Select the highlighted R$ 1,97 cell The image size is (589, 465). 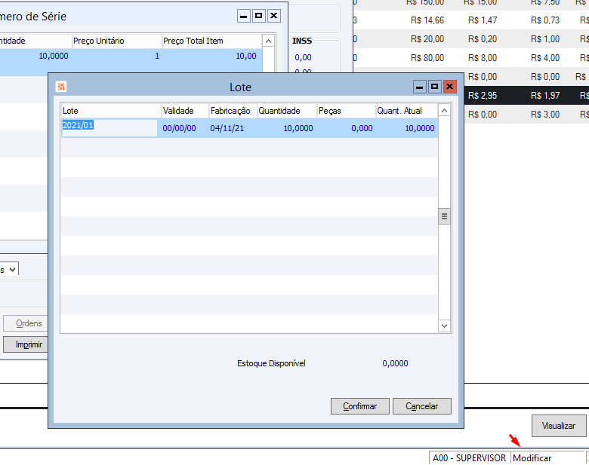[x=545, y=96]
